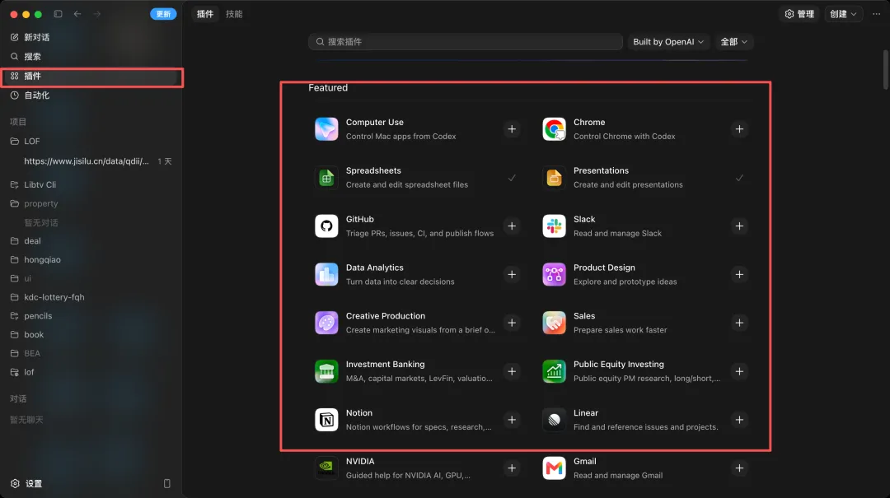Open the GitHub logo icon
The width and height of the screenshot is (890, 498).
point(326,226)
